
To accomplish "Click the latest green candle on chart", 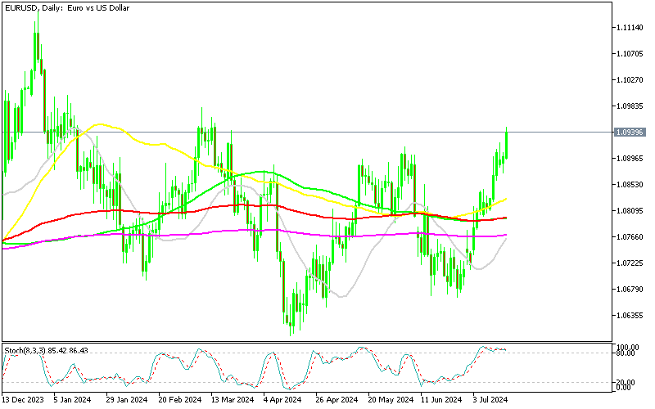I will [x=507, y=143].
